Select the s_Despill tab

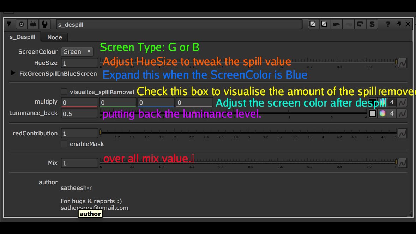pos(22,37)
